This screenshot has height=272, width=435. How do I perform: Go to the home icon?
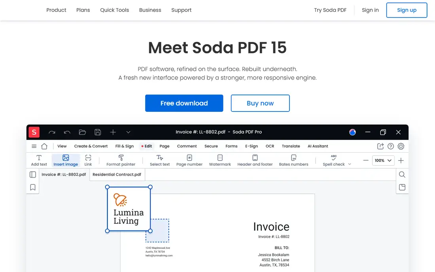click(44, 146)
